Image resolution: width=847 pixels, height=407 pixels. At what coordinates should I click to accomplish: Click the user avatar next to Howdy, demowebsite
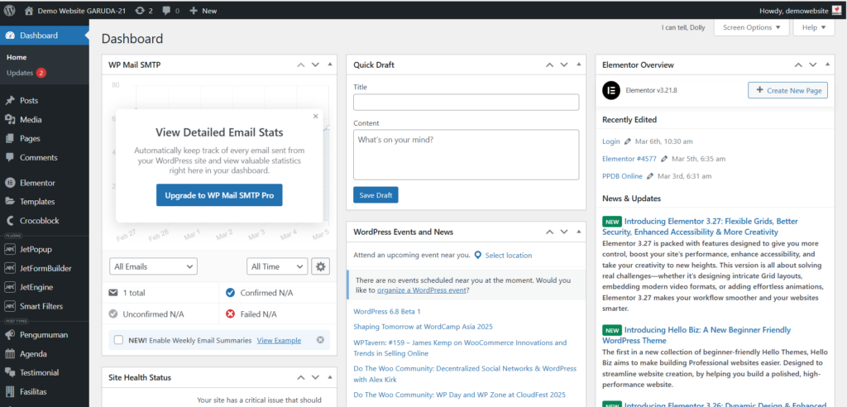[835, 10]
